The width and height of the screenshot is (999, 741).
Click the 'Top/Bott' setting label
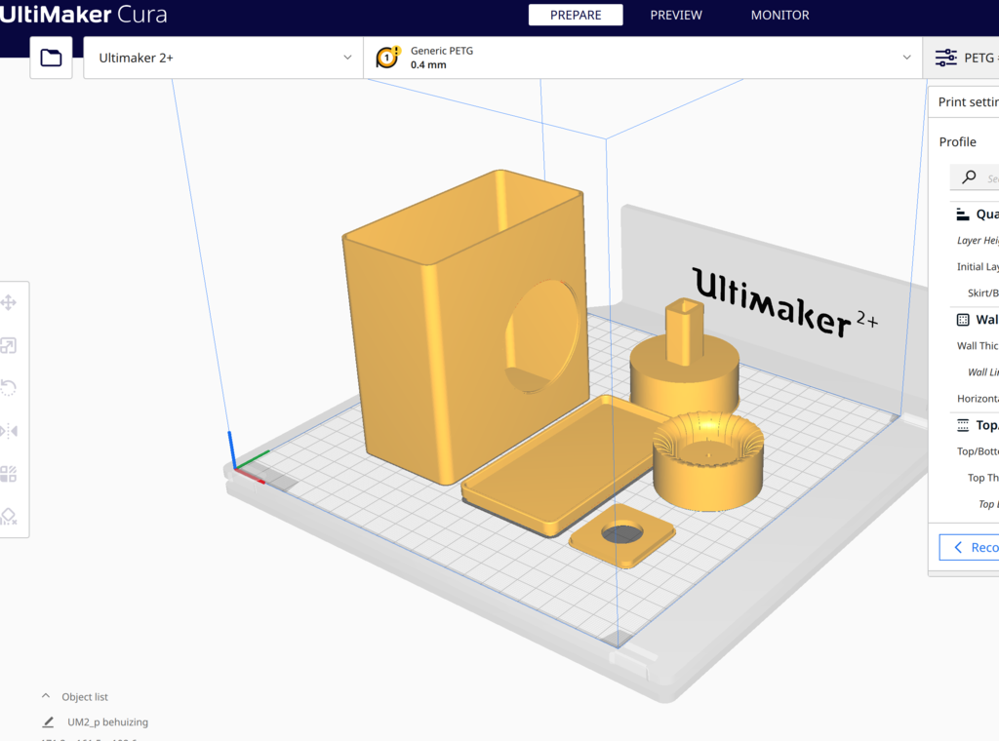point(978,451)
